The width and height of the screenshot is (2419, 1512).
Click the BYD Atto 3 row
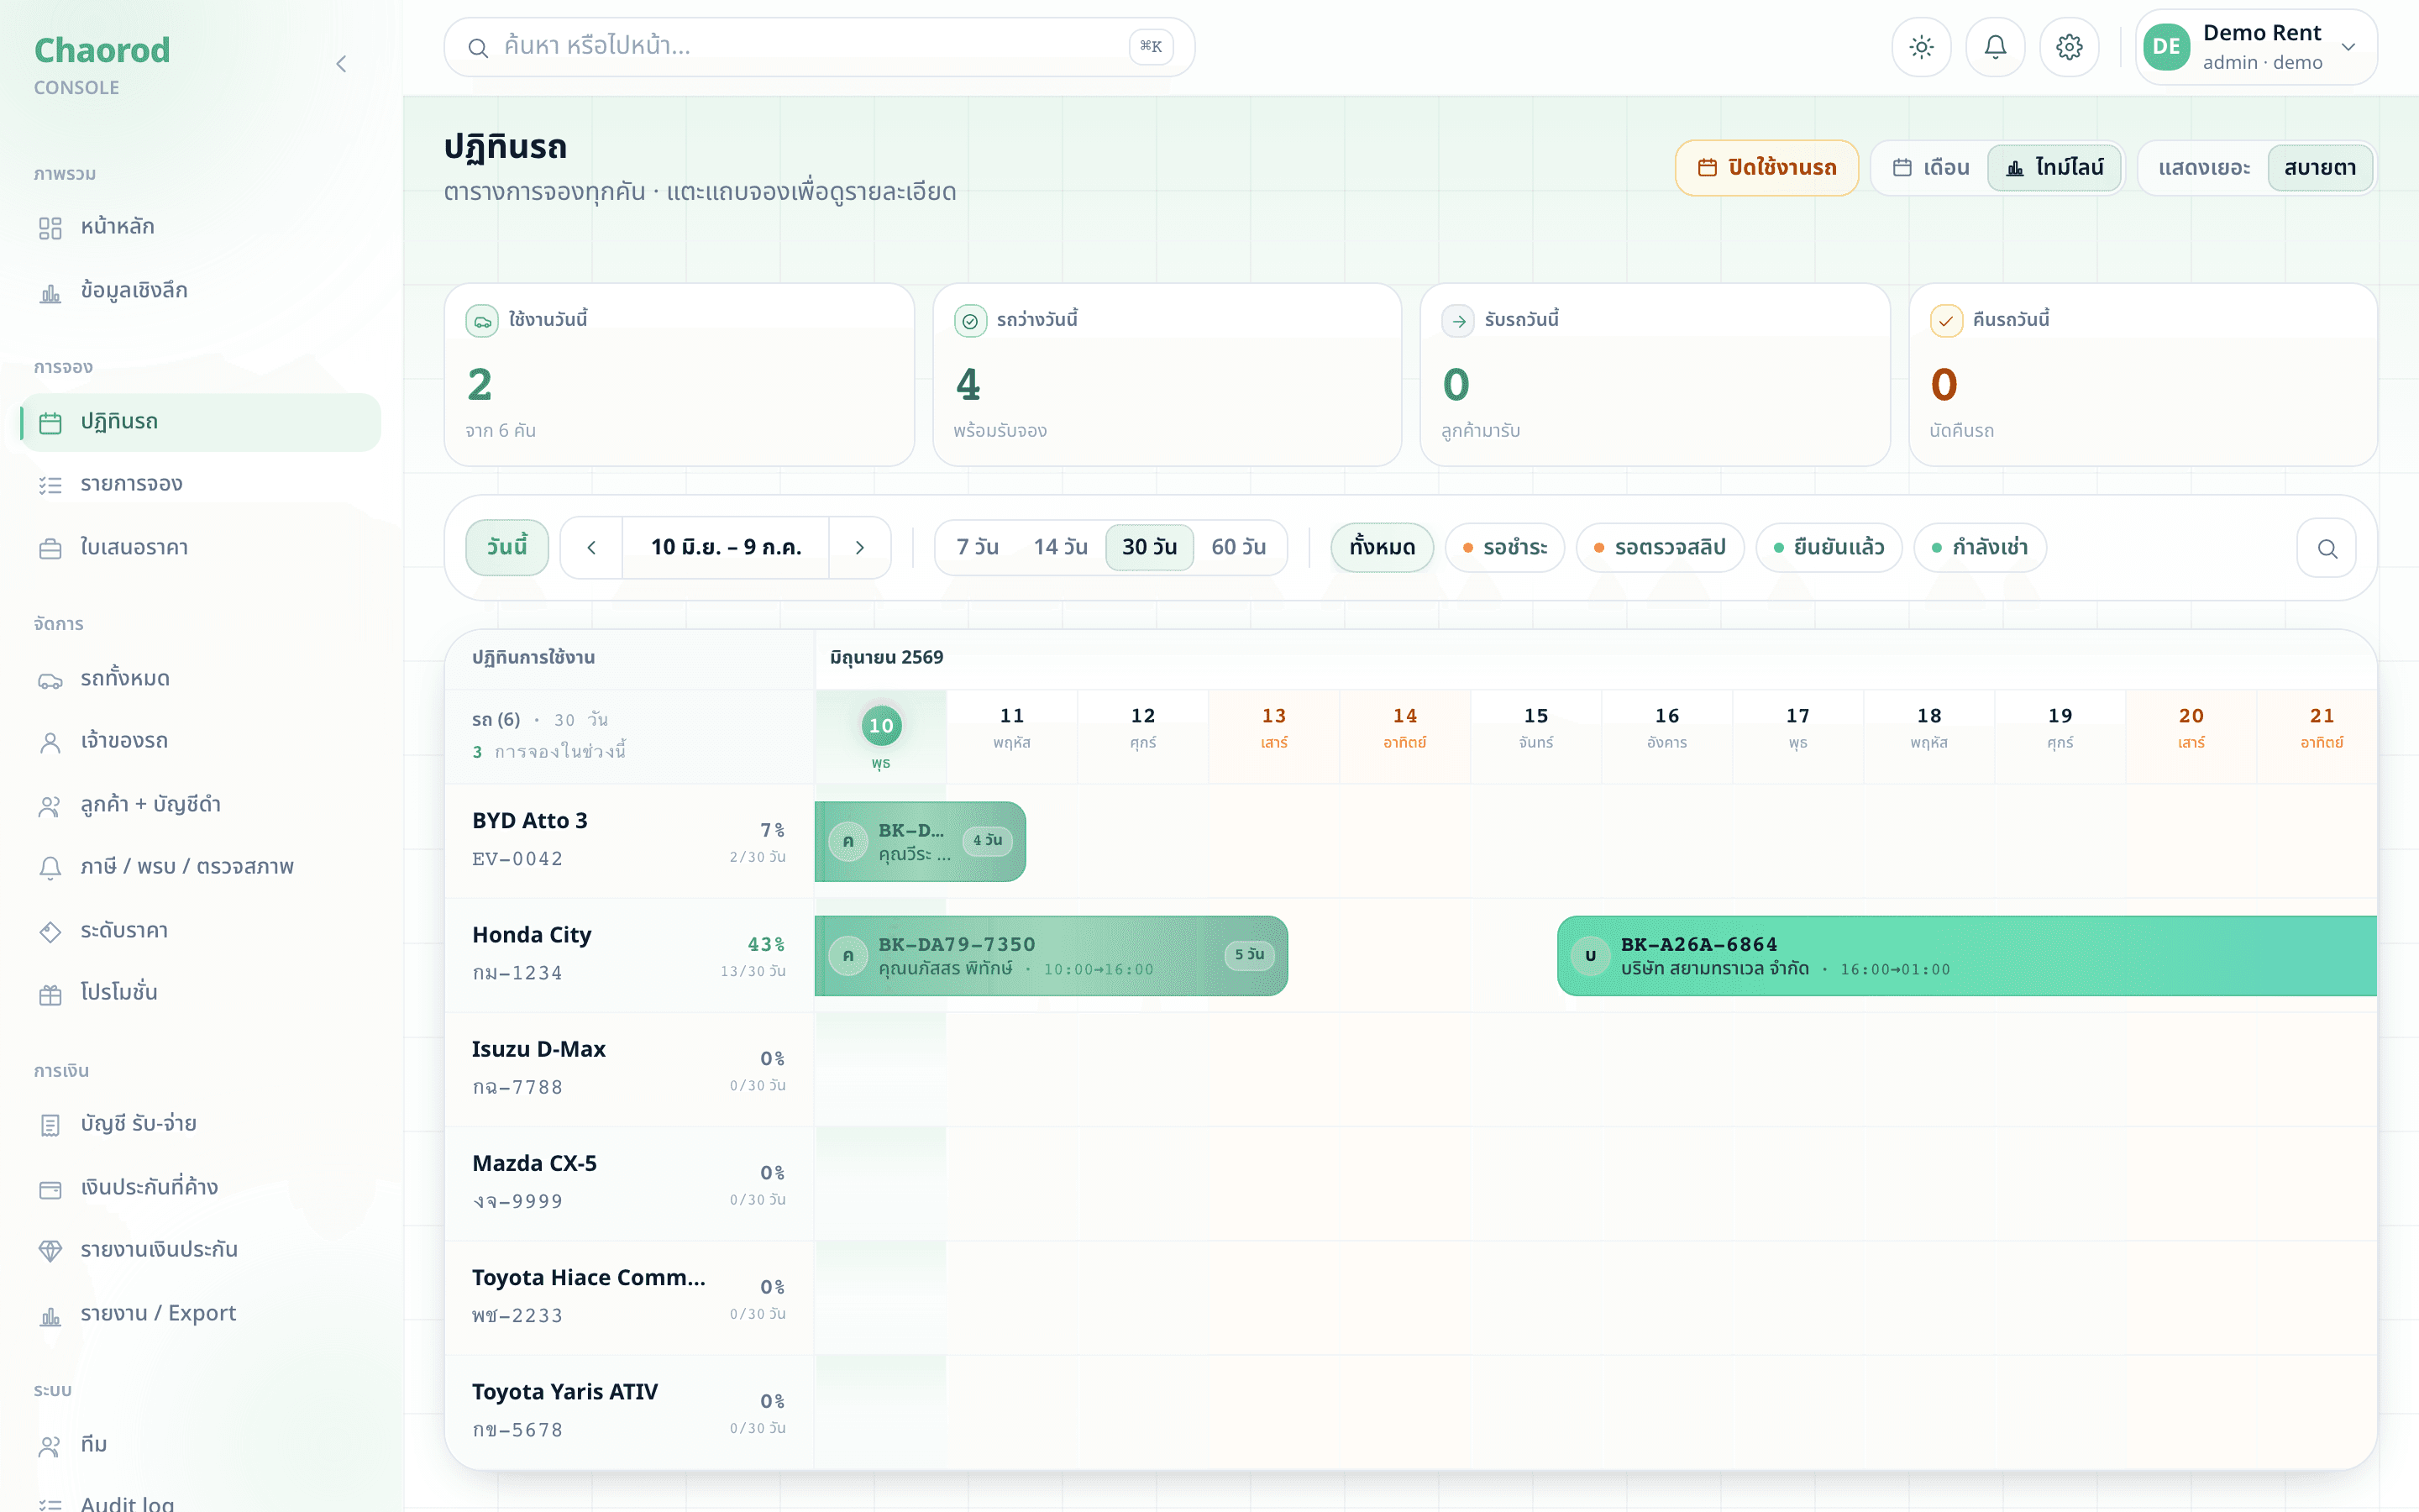(629, 841)
